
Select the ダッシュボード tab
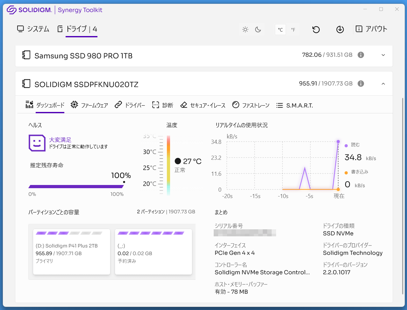click(x=45, y=105)
